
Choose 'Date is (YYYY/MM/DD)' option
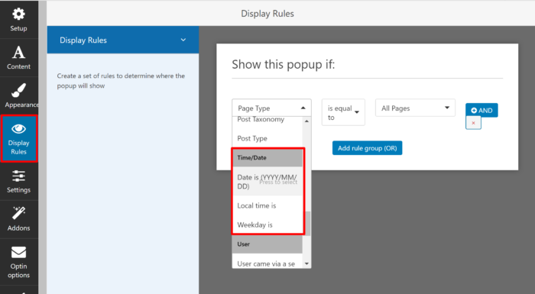tap(267, 182)
